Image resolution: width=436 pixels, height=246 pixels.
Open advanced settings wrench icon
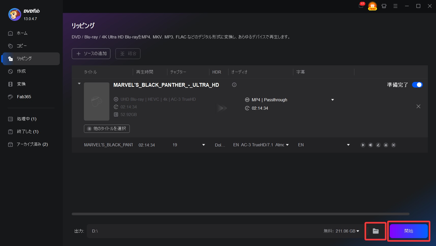point(371,145)
